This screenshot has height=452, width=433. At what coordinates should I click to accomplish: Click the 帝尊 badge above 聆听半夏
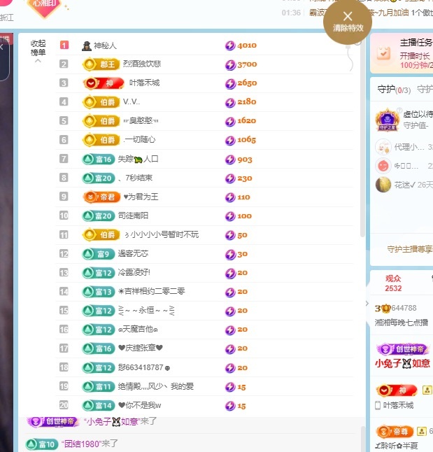395,431
